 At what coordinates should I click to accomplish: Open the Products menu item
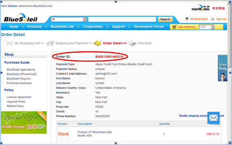click(34, 26)
